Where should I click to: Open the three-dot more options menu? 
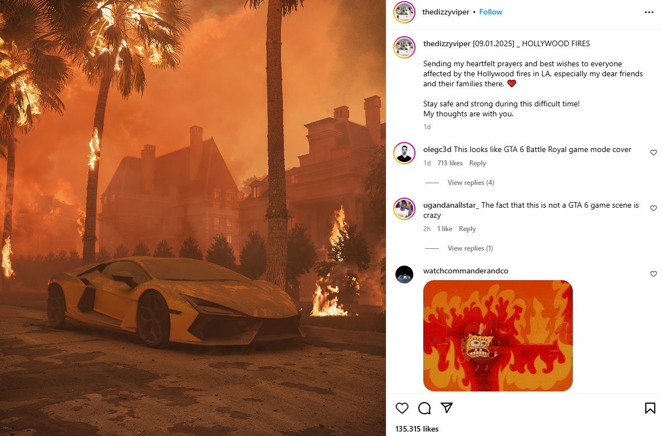pos(649,12)
